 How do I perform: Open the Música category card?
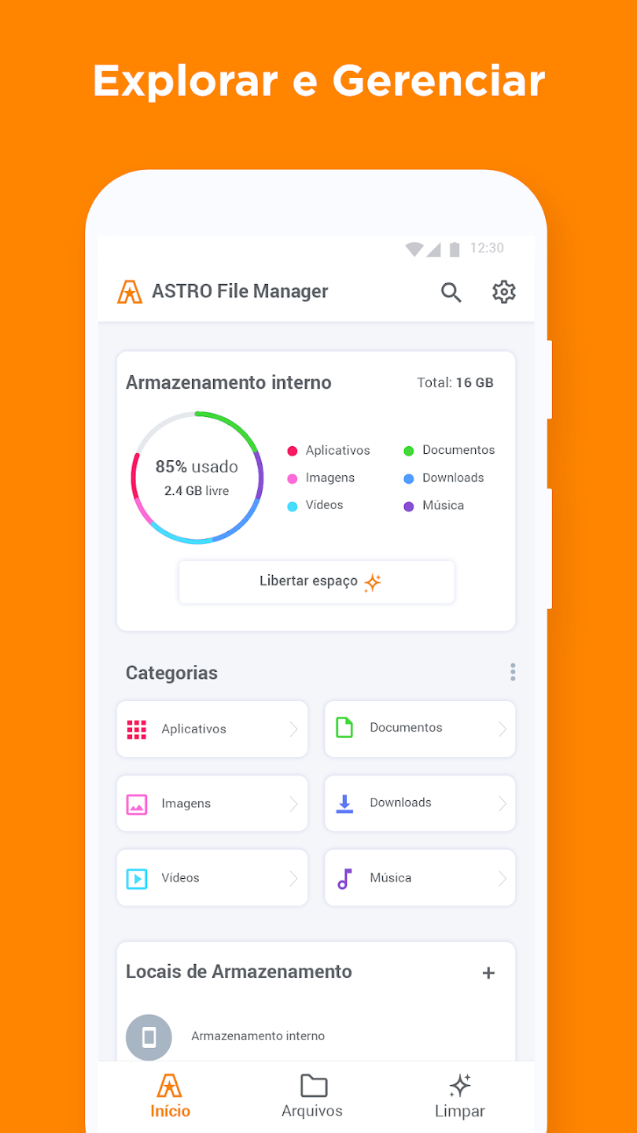(420, 878)
